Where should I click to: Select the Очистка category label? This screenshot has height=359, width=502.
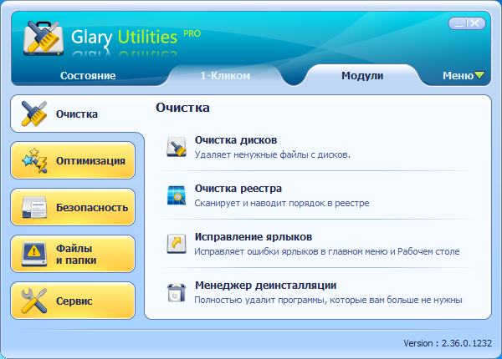[77, 114]
